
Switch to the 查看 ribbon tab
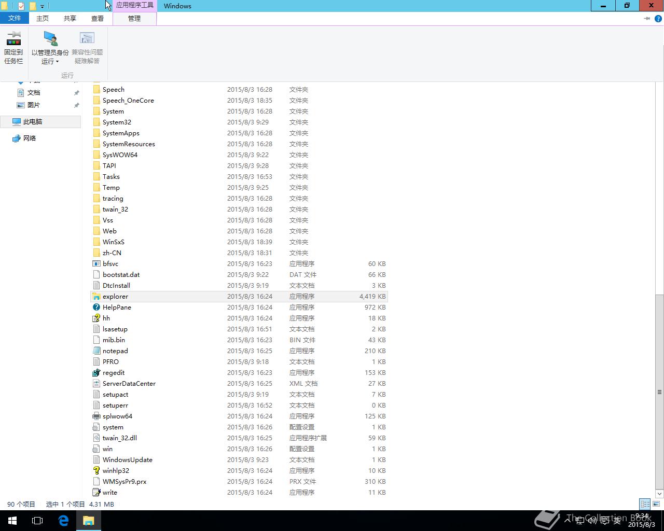[x=98, y=18]
